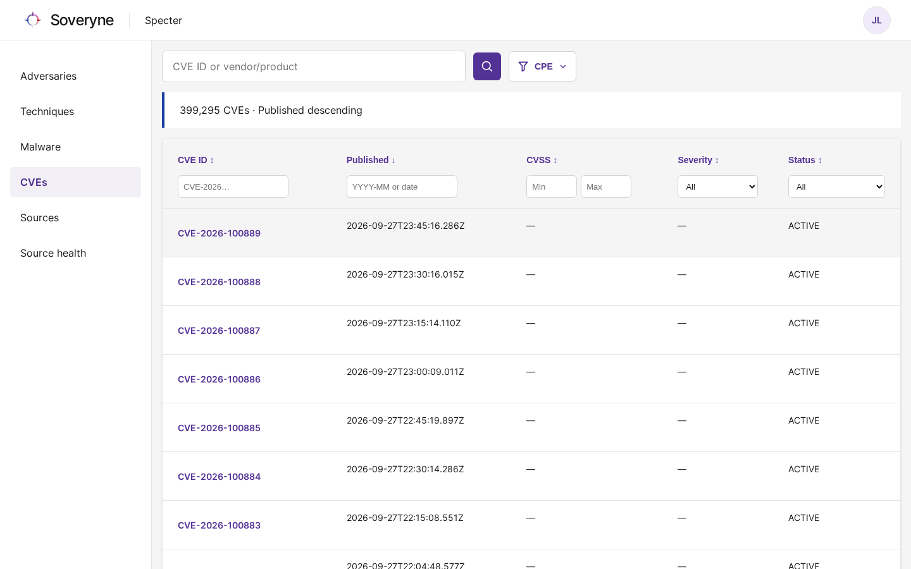Image resolution: width=911 pixels, height=569 pixels.
Task: Expand the Severity filter select
Action: (717, 187)
